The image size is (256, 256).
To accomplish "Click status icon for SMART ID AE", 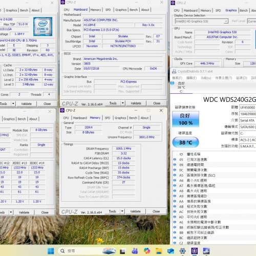I will pyautogui.click(x=175, y=222).
